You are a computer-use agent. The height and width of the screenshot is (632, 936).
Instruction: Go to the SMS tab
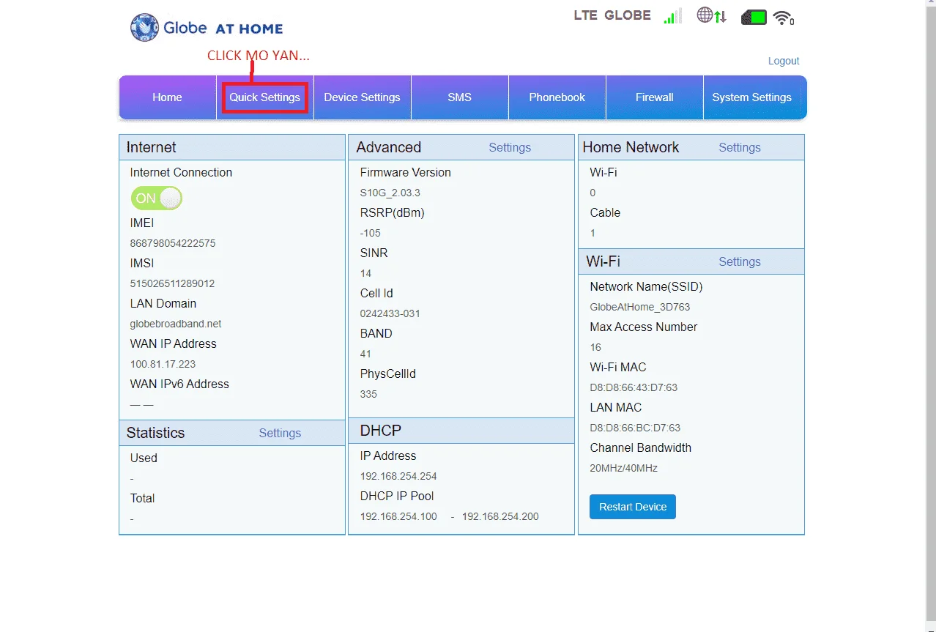pyautogui.click(x=460, y=97)
